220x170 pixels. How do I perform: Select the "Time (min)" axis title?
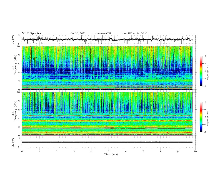[111, 154]
